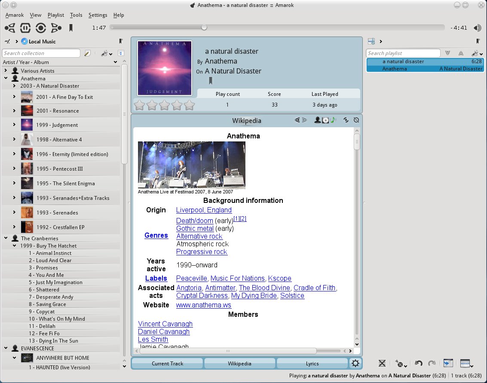Click the bookmark icon in the playlist header
The image size is (487, 383).
[478, 41]
